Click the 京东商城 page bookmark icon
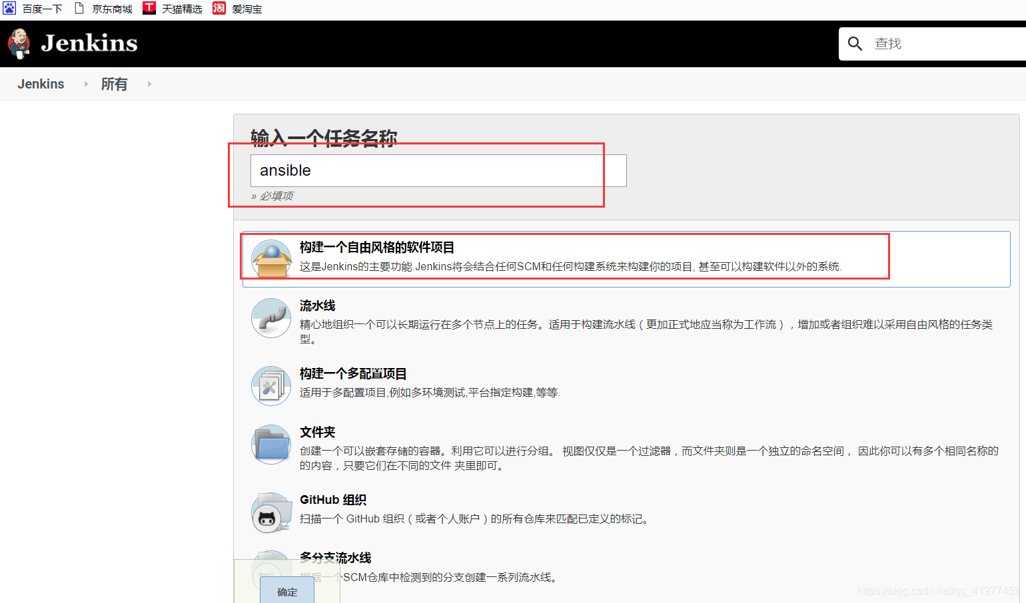Image resolution: width=1026 pixels, height=603 pixels. [x=79, y=8]
